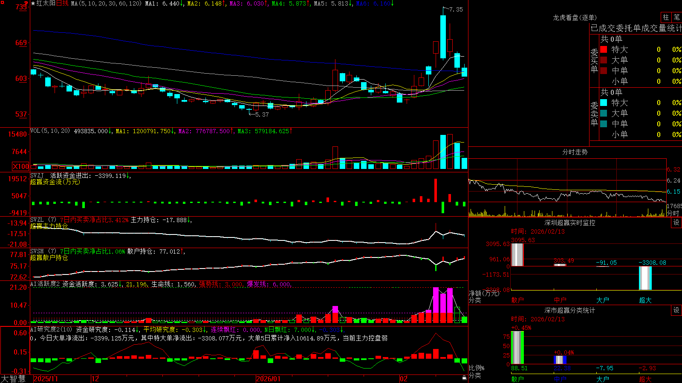
Task: Click the red 特大 buy-order swatch
Action: pyautogui.click(x=604, y=49)
